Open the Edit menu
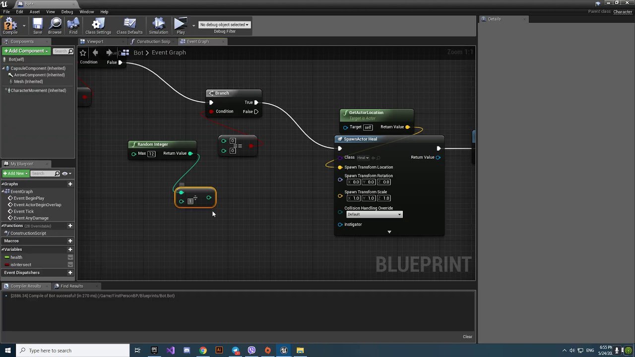Screen dimensions: 635x357 coord(19,11)
